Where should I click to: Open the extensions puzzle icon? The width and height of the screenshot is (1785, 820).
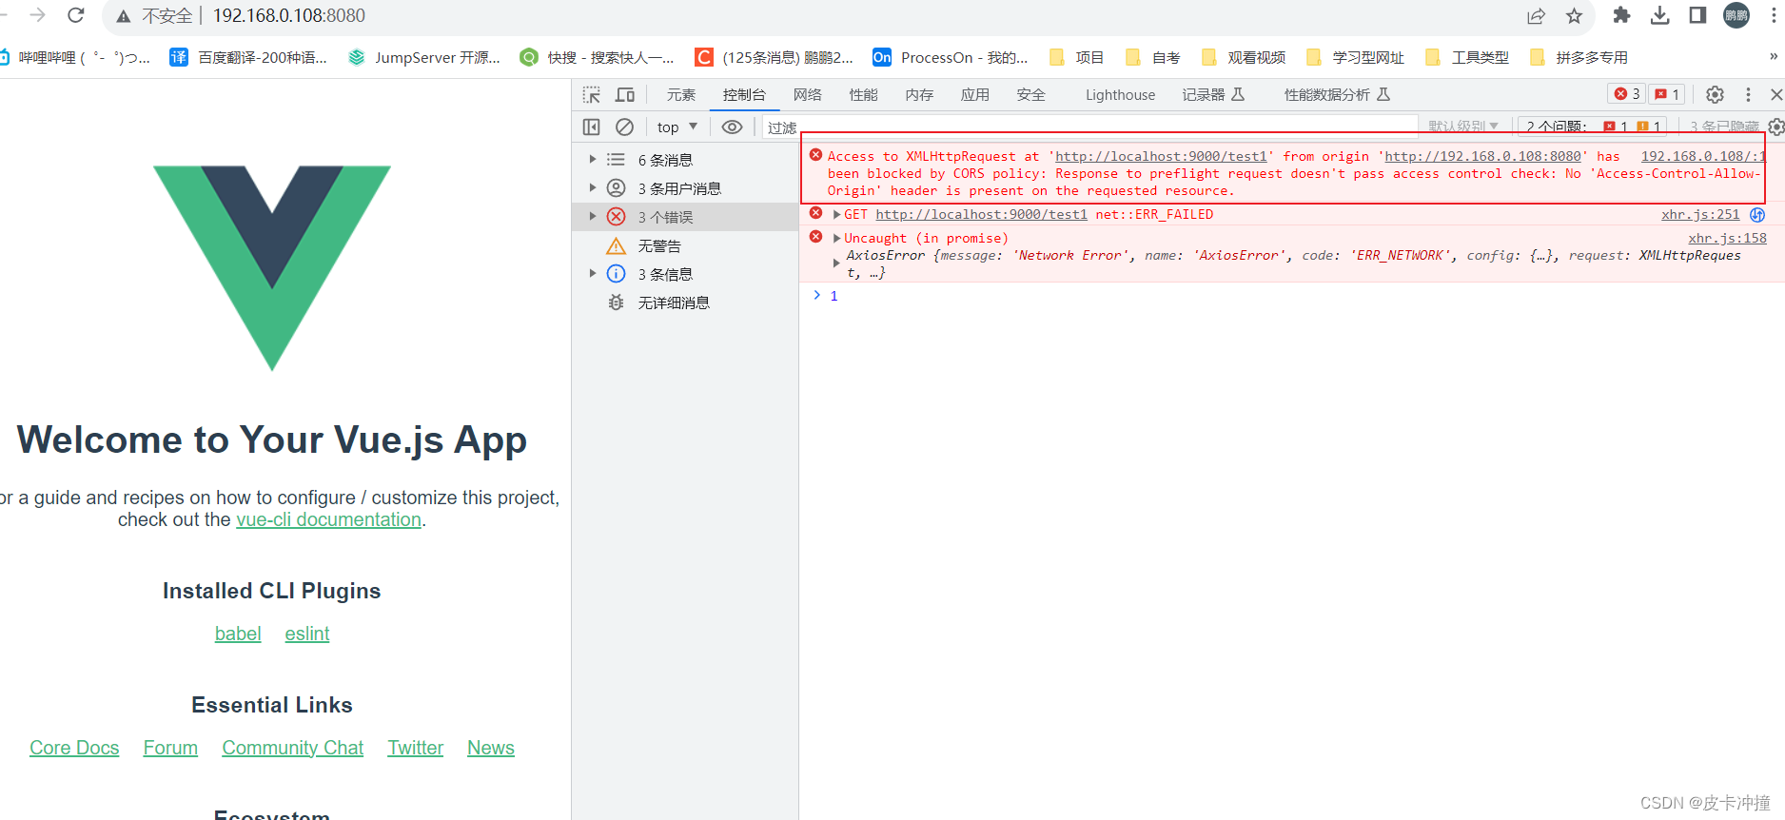1622,15
